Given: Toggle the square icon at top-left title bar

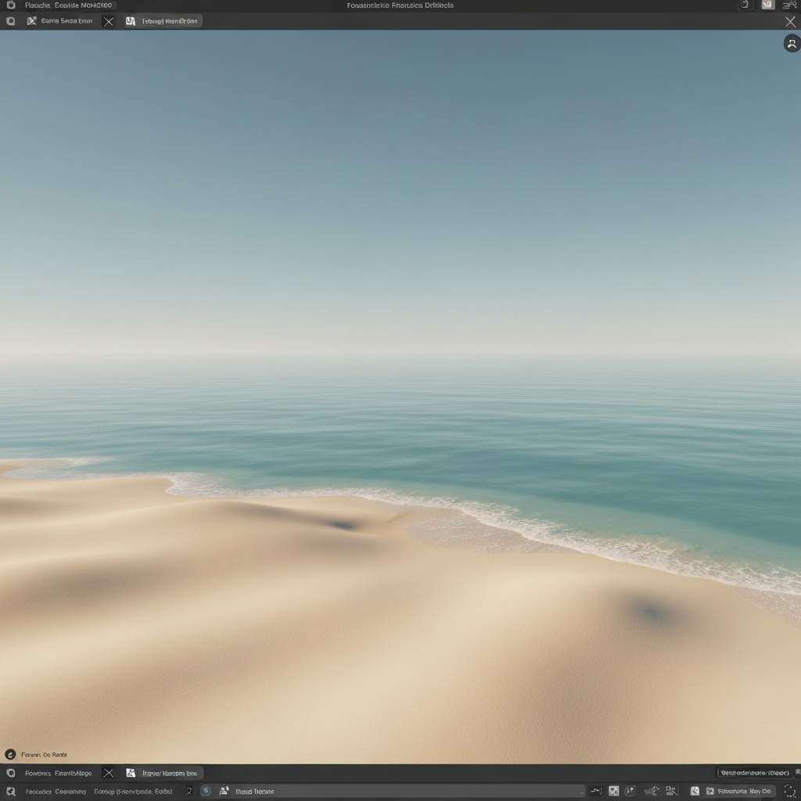Looking at the screenshot, I should (10, 5).
